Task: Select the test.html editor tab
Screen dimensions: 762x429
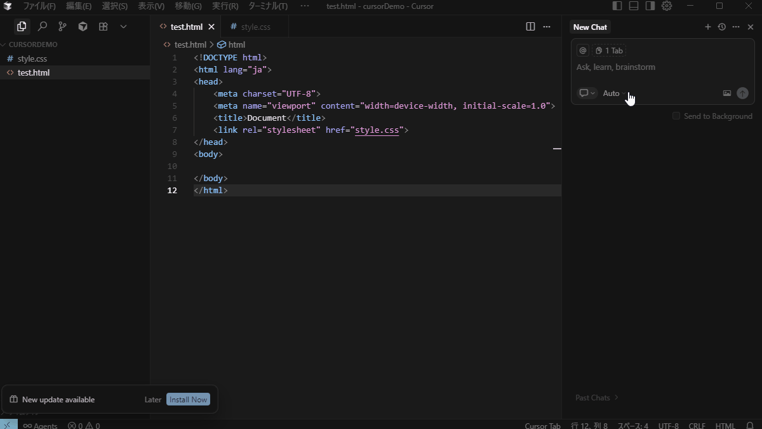Action: [186, 27]
